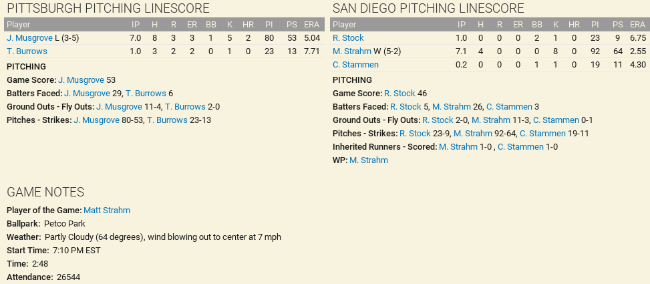650x284 pixels.
Task: Click Matt Strahm Player of the Game link
Action: 107,210
